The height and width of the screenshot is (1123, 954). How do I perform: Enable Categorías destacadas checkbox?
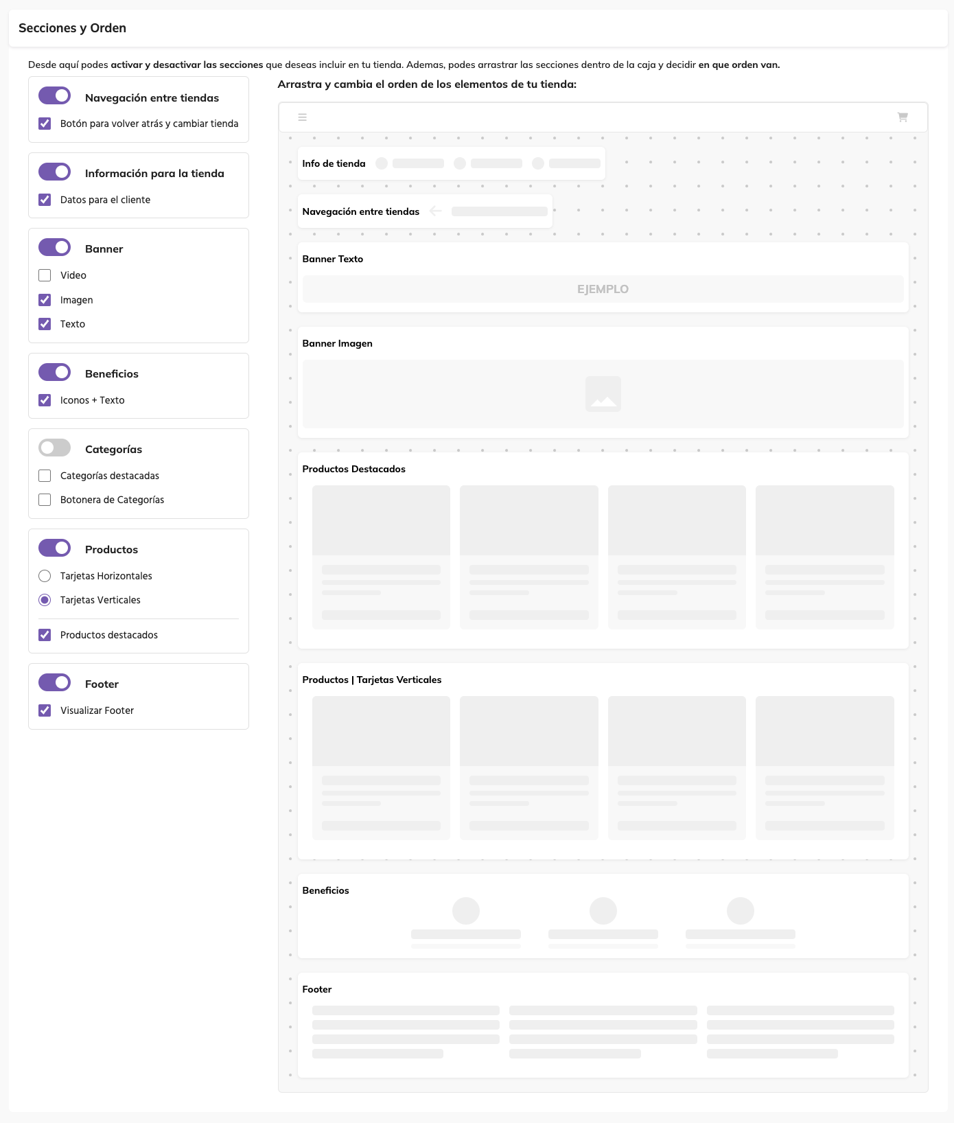click(45, 476)
